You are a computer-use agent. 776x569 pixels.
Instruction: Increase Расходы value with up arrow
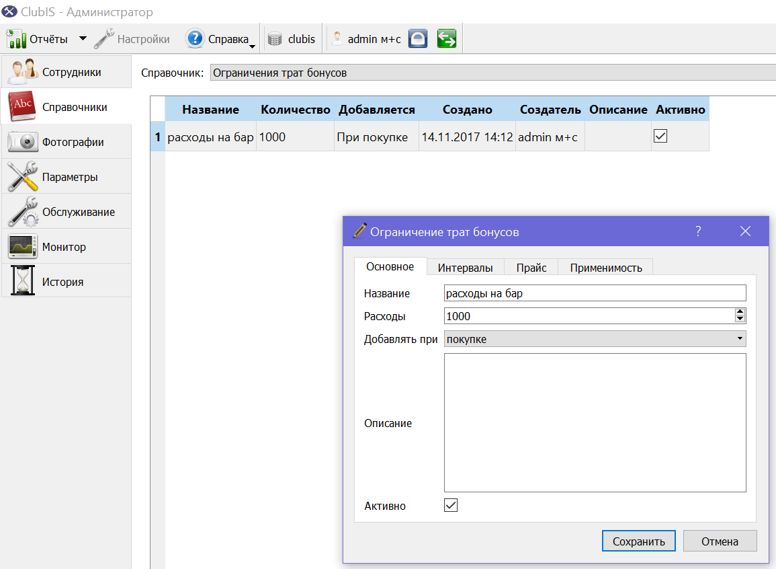coord(740,312)
